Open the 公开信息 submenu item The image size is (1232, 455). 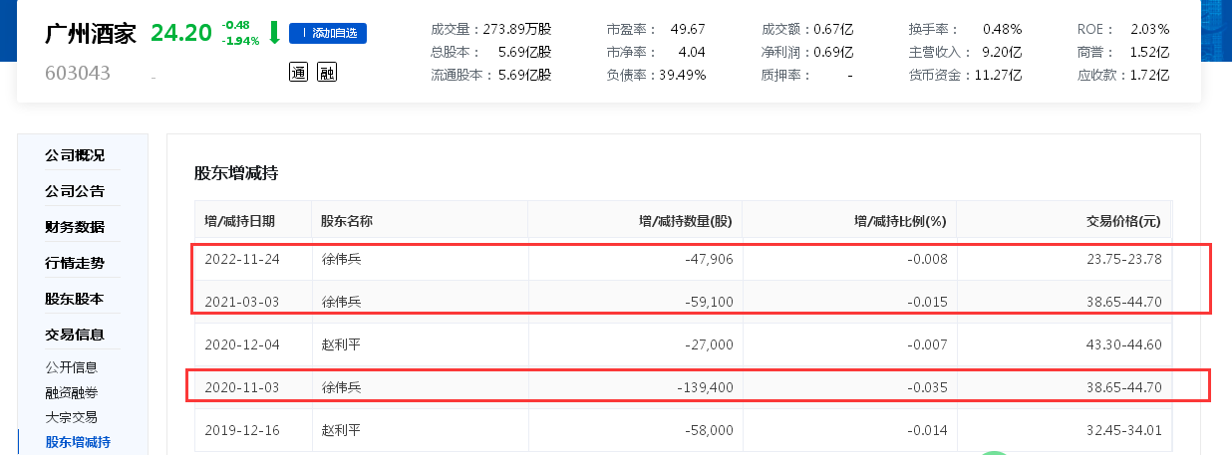[72, 367]
